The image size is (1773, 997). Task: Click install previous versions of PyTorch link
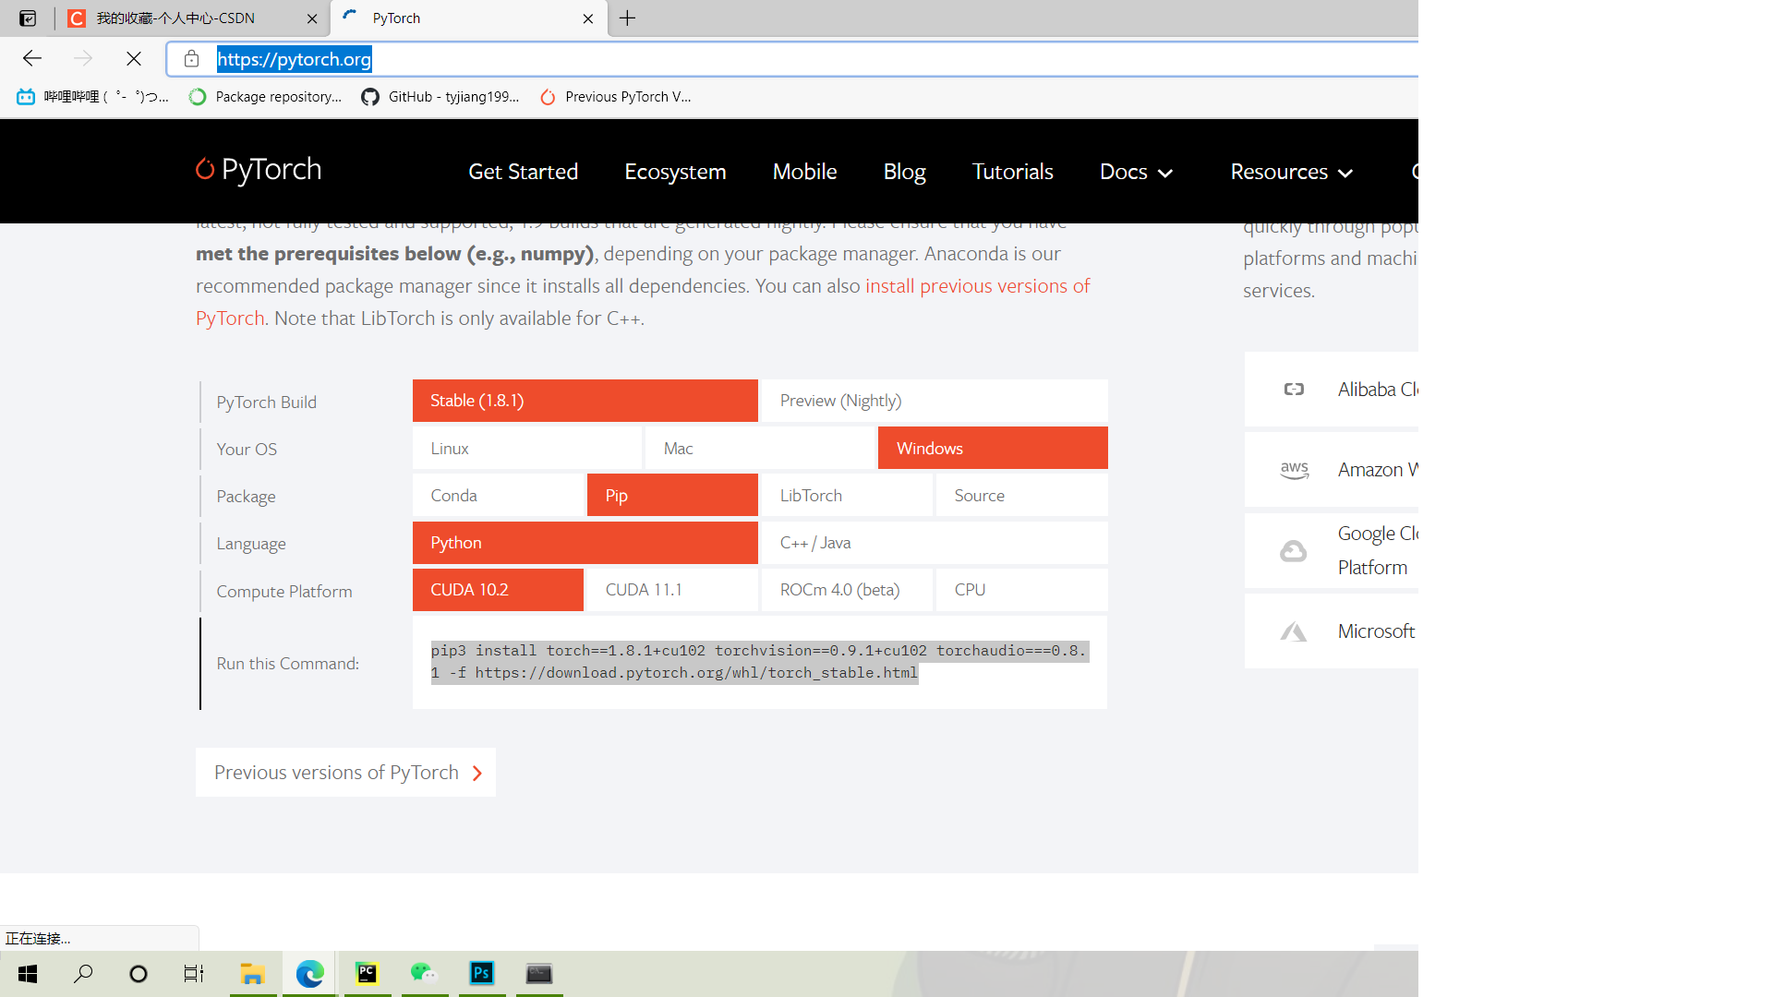pyautogui.click(x=977, y=285)
